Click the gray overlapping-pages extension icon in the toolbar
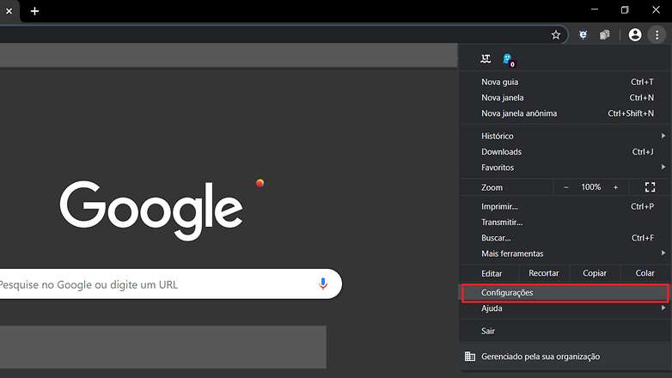 click(605, 34)
